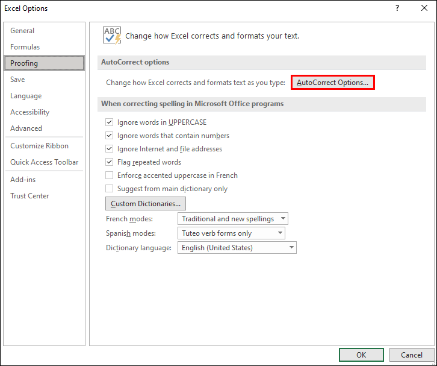Click 'When correcting spelling in Microsoft Office programs' header

pos(262,104)
